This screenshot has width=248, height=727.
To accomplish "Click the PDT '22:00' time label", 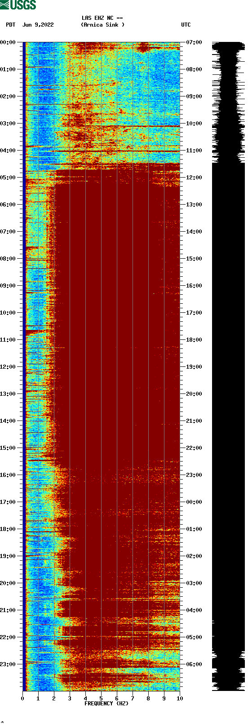I will pos(8,637).
